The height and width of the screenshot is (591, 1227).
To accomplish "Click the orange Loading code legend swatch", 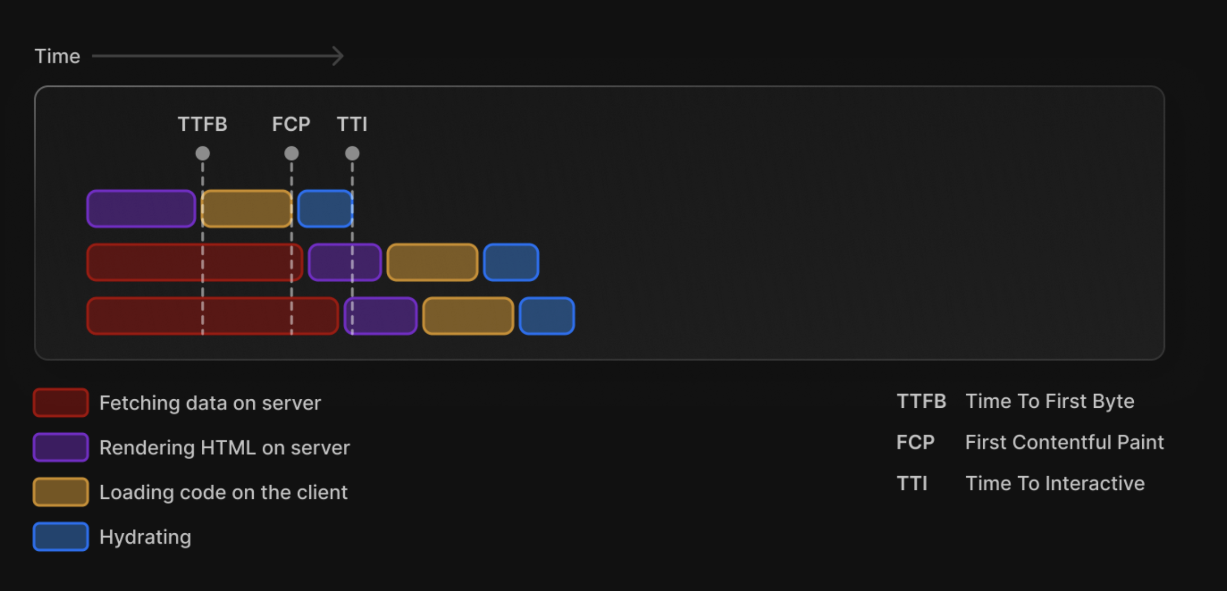I will 61,492.
